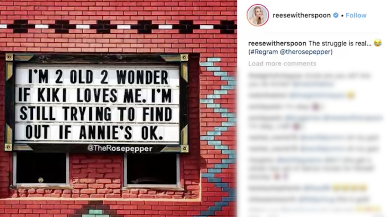Click left dark window below the sign
This screenshot has width=387, height=217.
pos(41,169)
